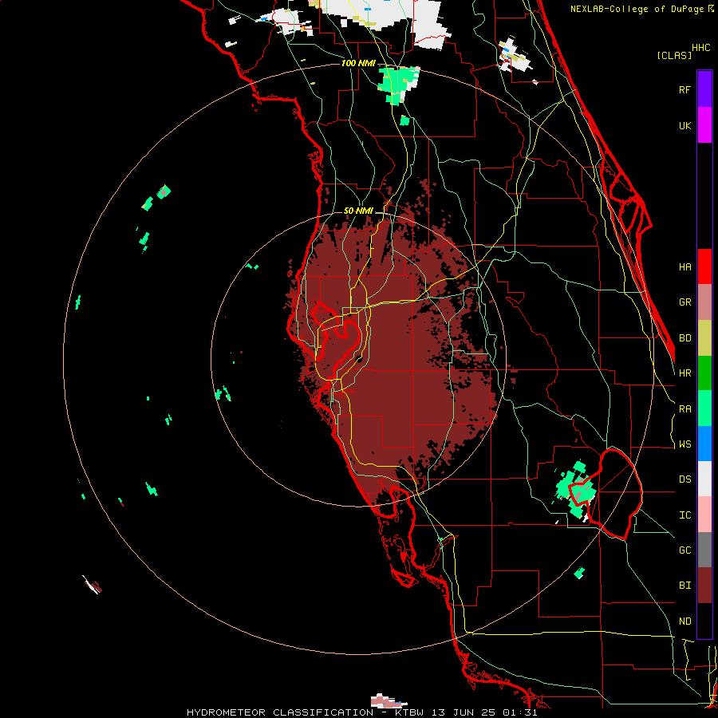Click the BI legend label
The width and height of the screenshot is (718, 718).
point(684,586)
